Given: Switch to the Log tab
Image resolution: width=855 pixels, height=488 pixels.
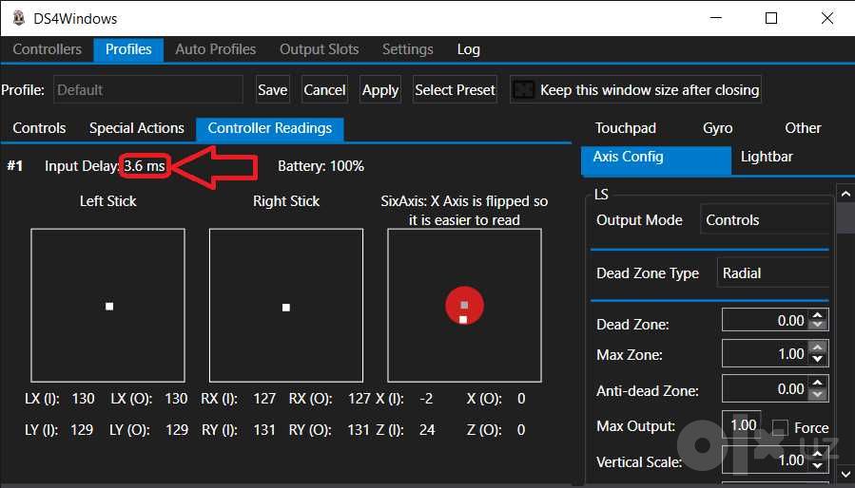Looking at the screenshot, I should pos(469,49).
